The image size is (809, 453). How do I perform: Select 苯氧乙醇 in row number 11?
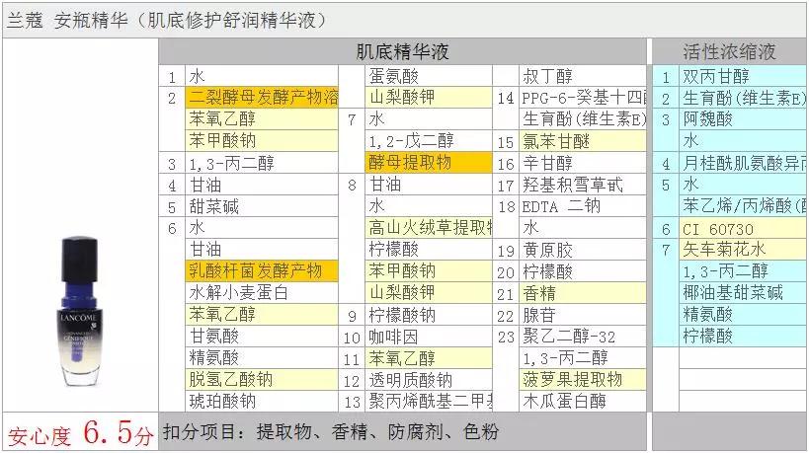(429, 358)
